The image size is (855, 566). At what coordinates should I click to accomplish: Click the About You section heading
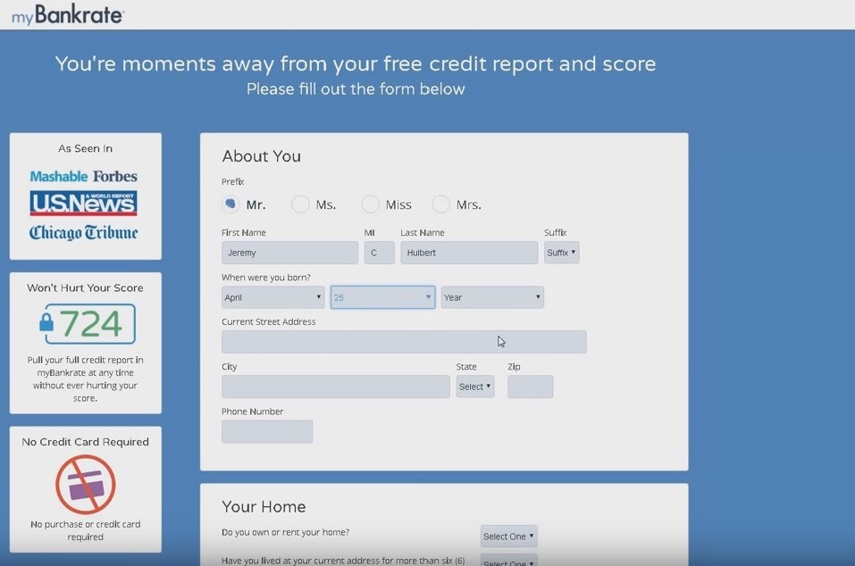pyautogui.click(x=262, y=155)
